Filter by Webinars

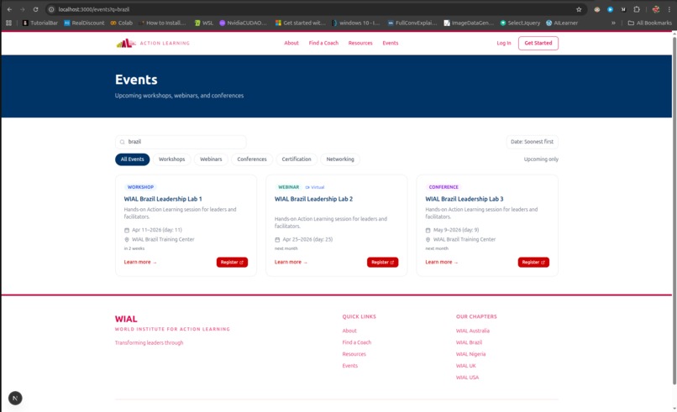[211, 159]
